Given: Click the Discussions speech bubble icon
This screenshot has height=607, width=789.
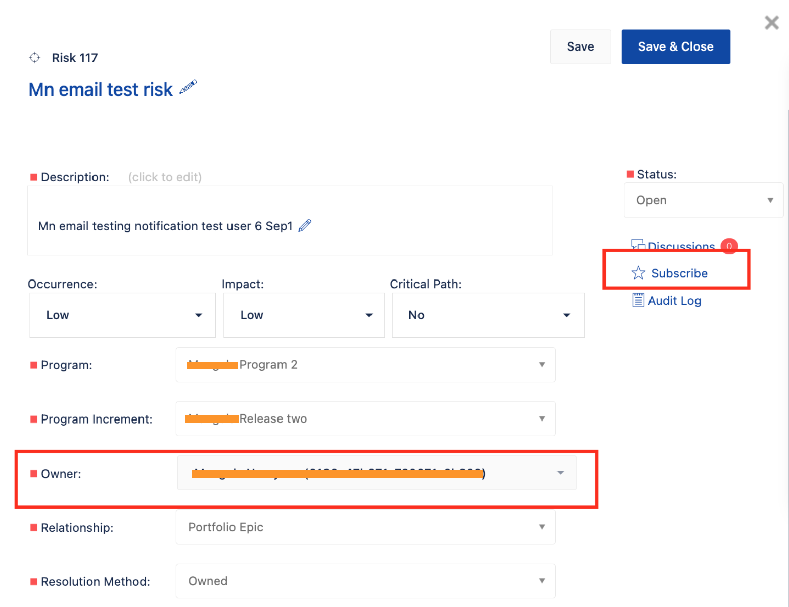Looking at the screenshot, I should click(x=637, y=245).
